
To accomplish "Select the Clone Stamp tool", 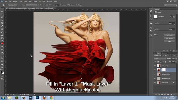I will (2, 35).
